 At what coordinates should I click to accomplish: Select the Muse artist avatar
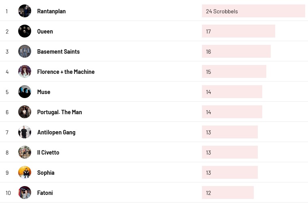(x=25, y=92)
